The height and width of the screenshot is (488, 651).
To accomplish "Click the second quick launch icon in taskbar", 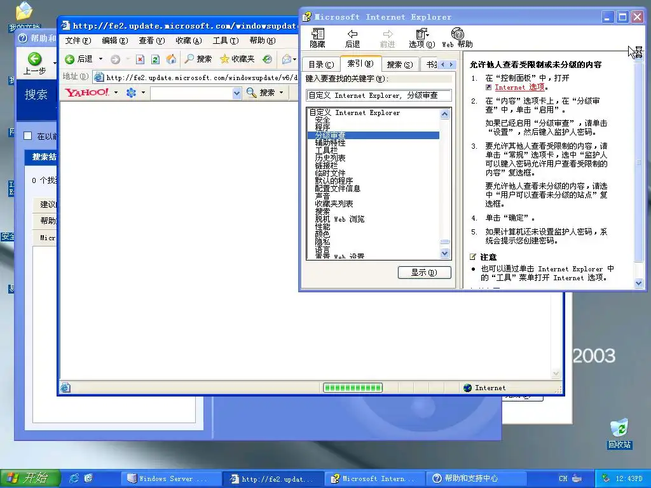I will click(88, 478).
